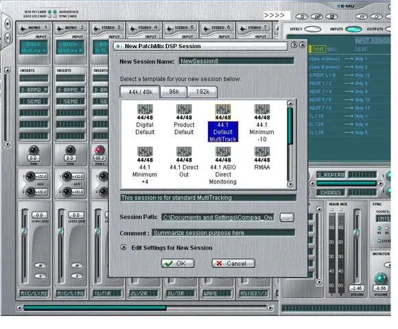Click the waveform icon on Stereo 5 header
This screenshot has width=398, height=329.
[x=169, y=28]
